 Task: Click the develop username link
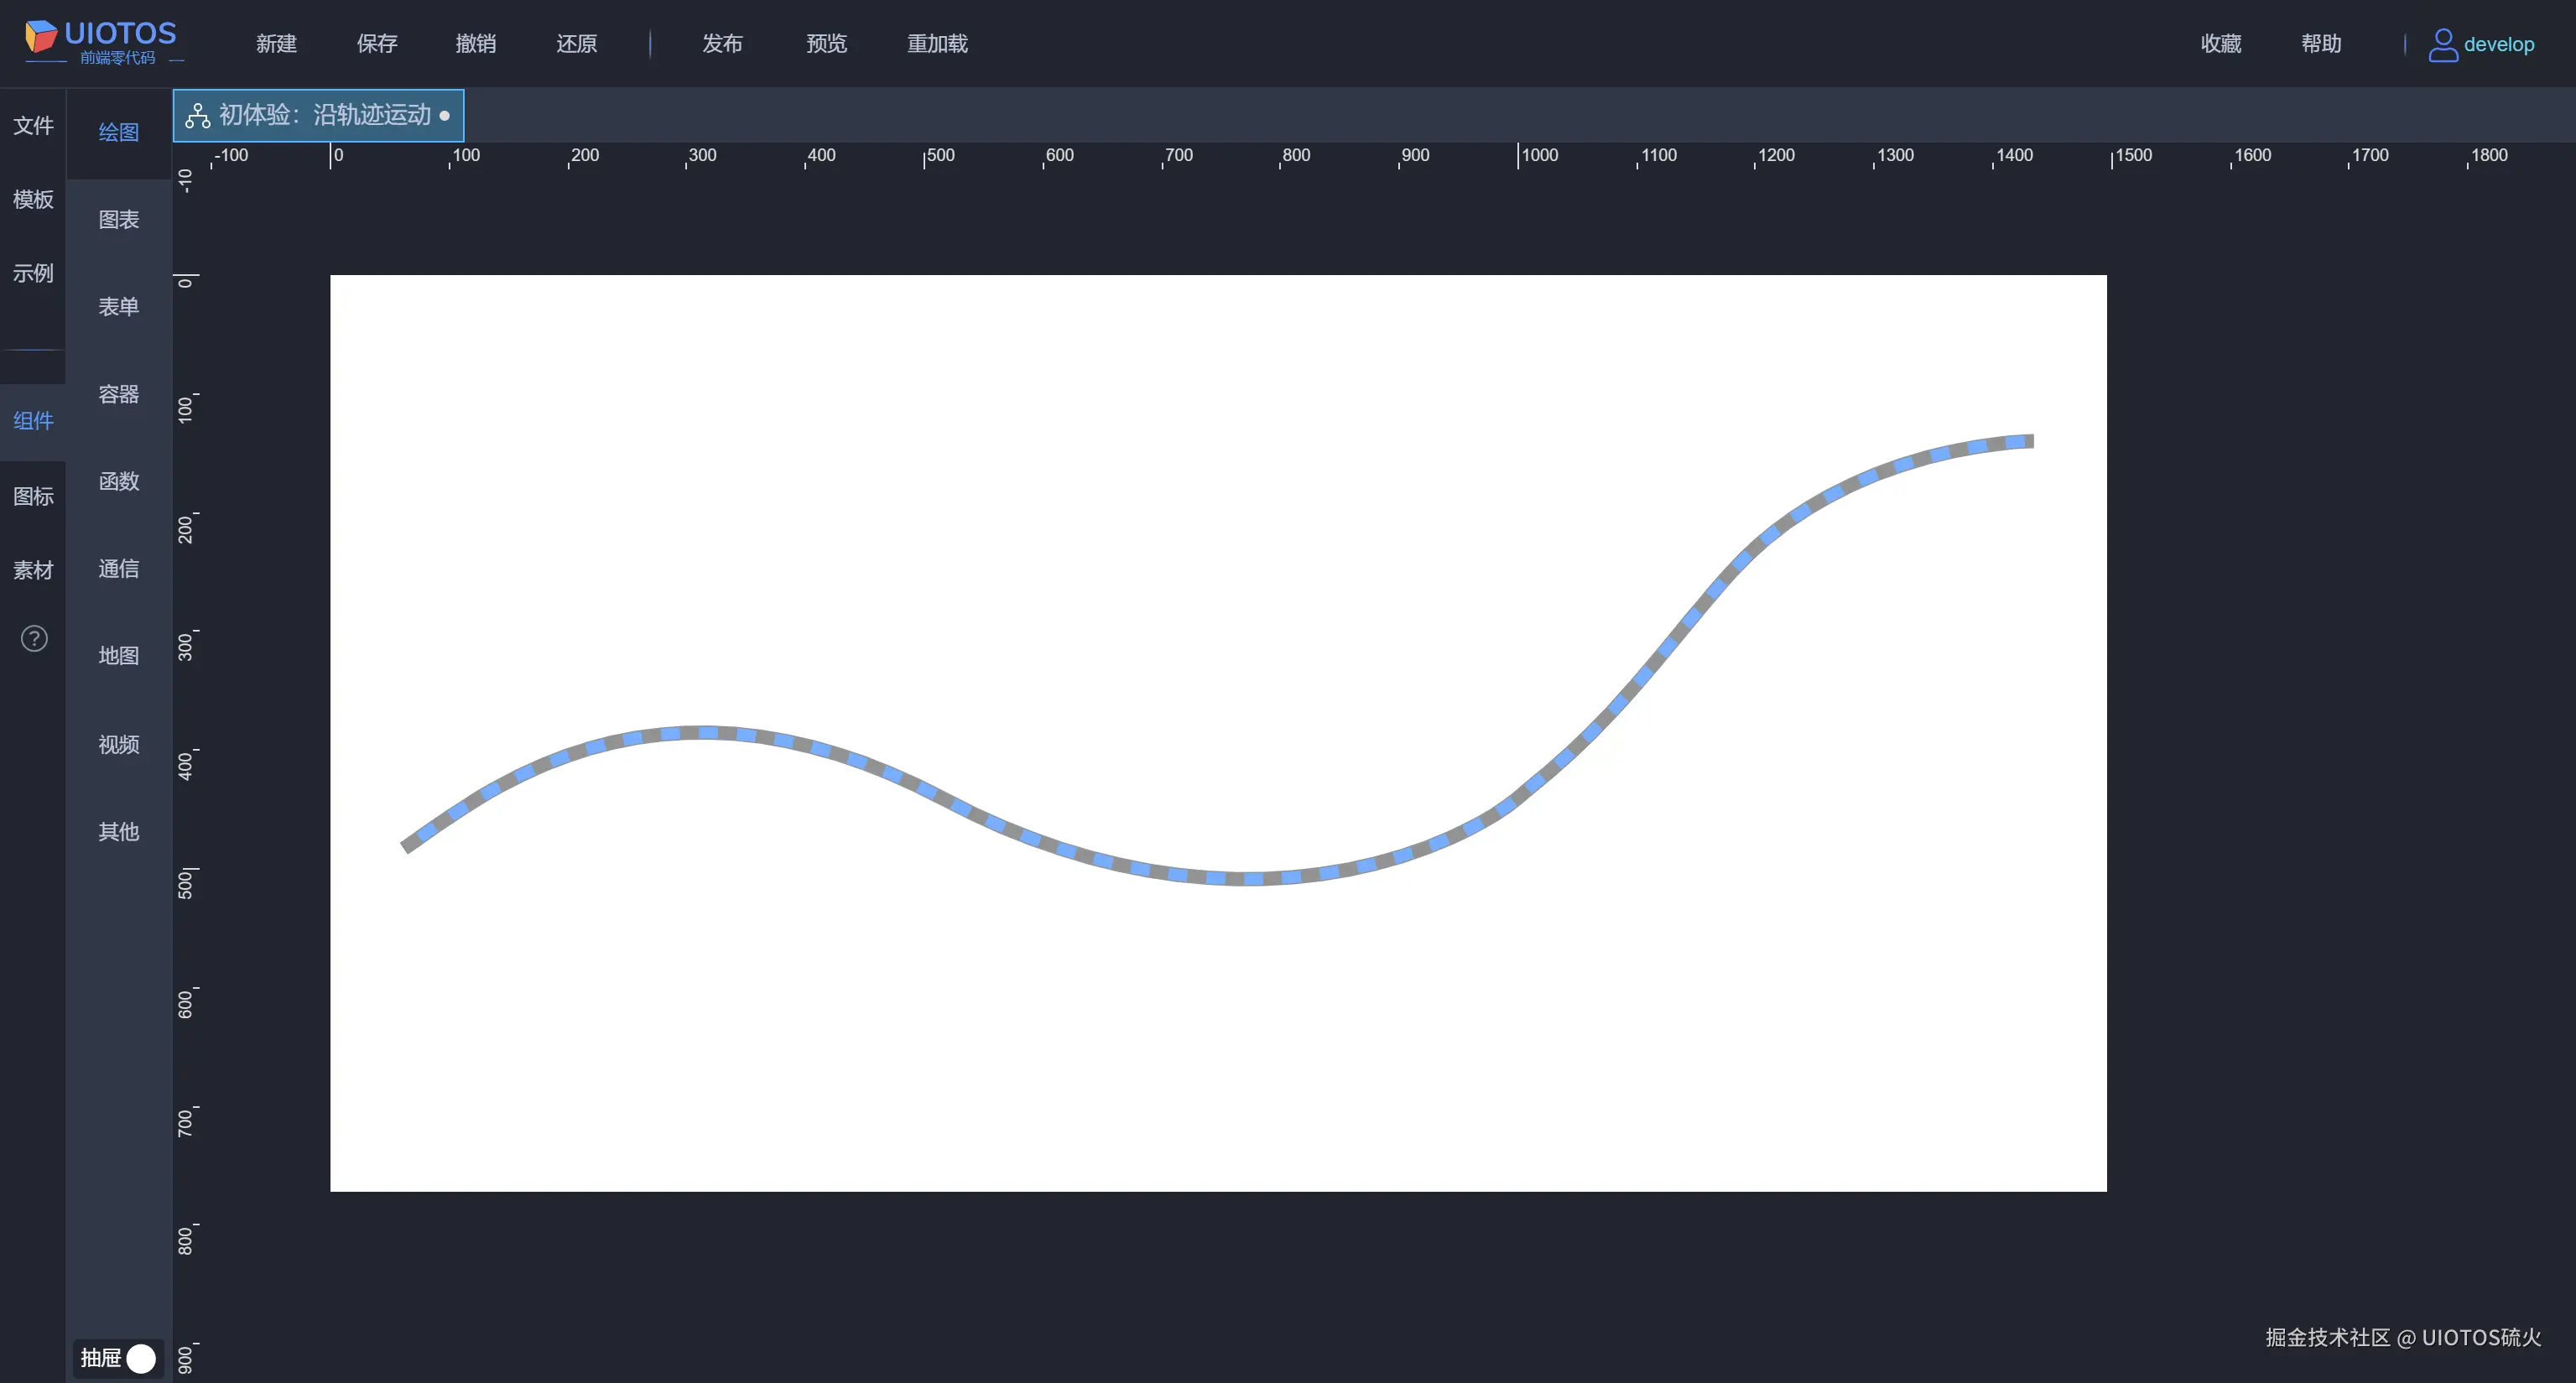(x=2498, y=44)
